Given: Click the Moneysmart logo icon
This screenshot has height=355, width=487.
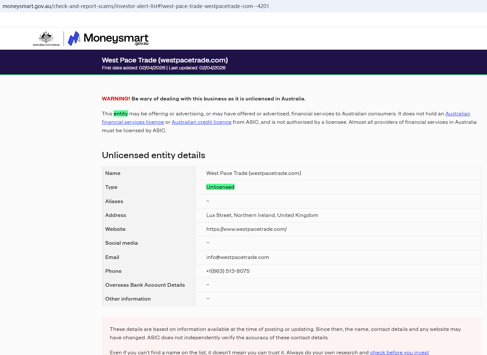Looking at the screenshot, I should pyautogui.click(x=74, y=38).
